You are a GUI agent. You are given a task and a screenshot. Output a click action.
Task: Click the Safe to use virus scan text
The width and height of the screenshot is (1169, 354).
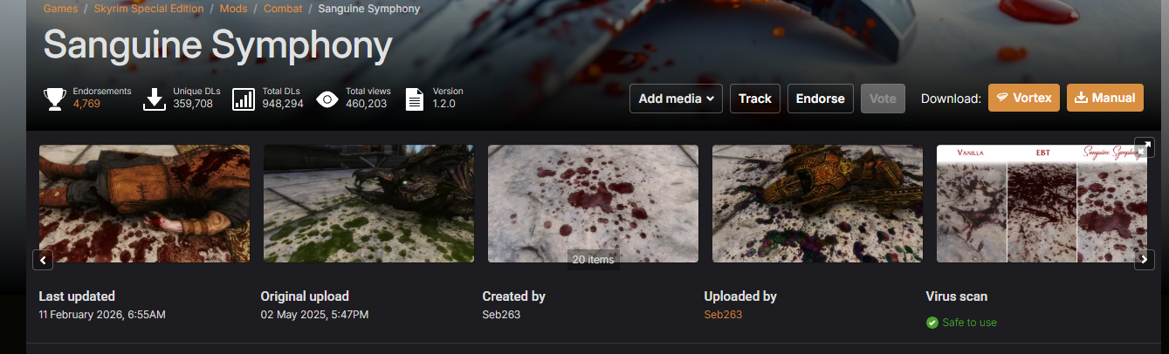969,323
